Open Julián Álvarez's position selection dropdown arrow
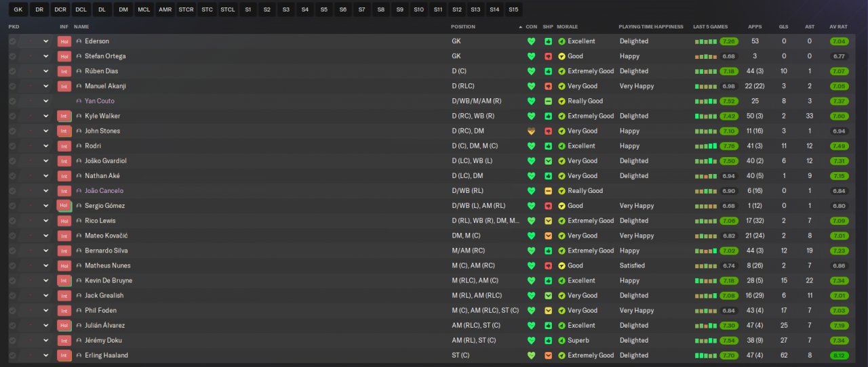Viewport: 868px width, 367px height. click(46, 326)
